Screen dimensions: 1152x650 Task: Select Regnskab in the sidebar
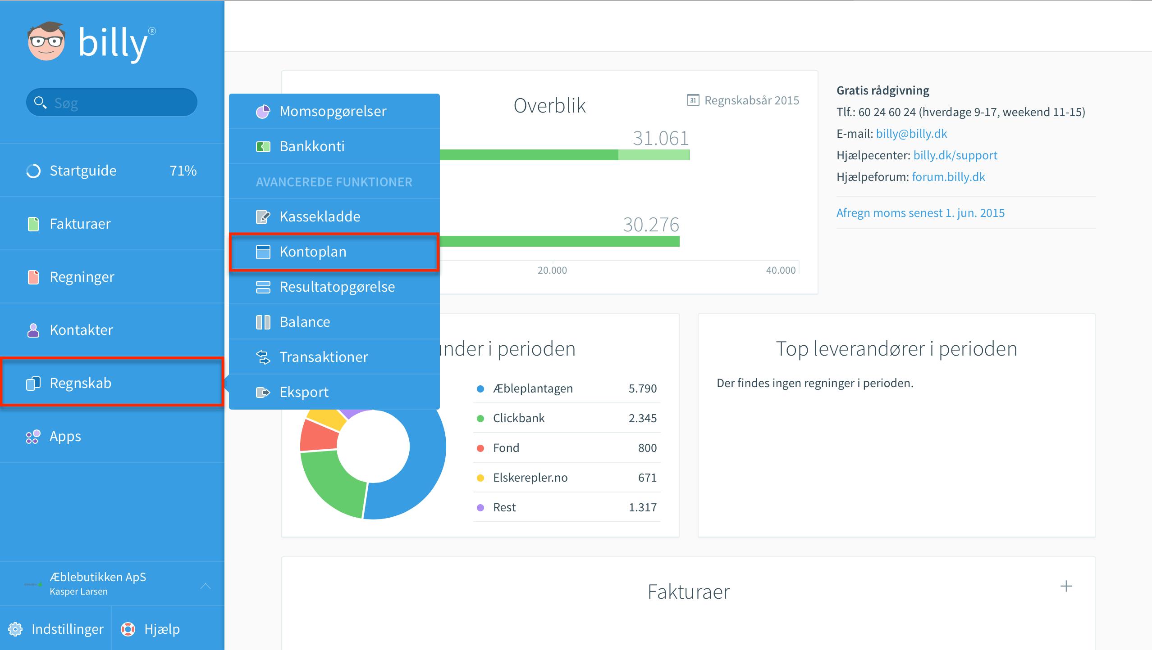click(x=112, y=383)
